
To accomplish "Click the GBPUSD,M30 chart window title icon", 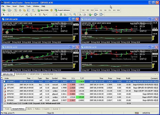I will coord(3,19).
